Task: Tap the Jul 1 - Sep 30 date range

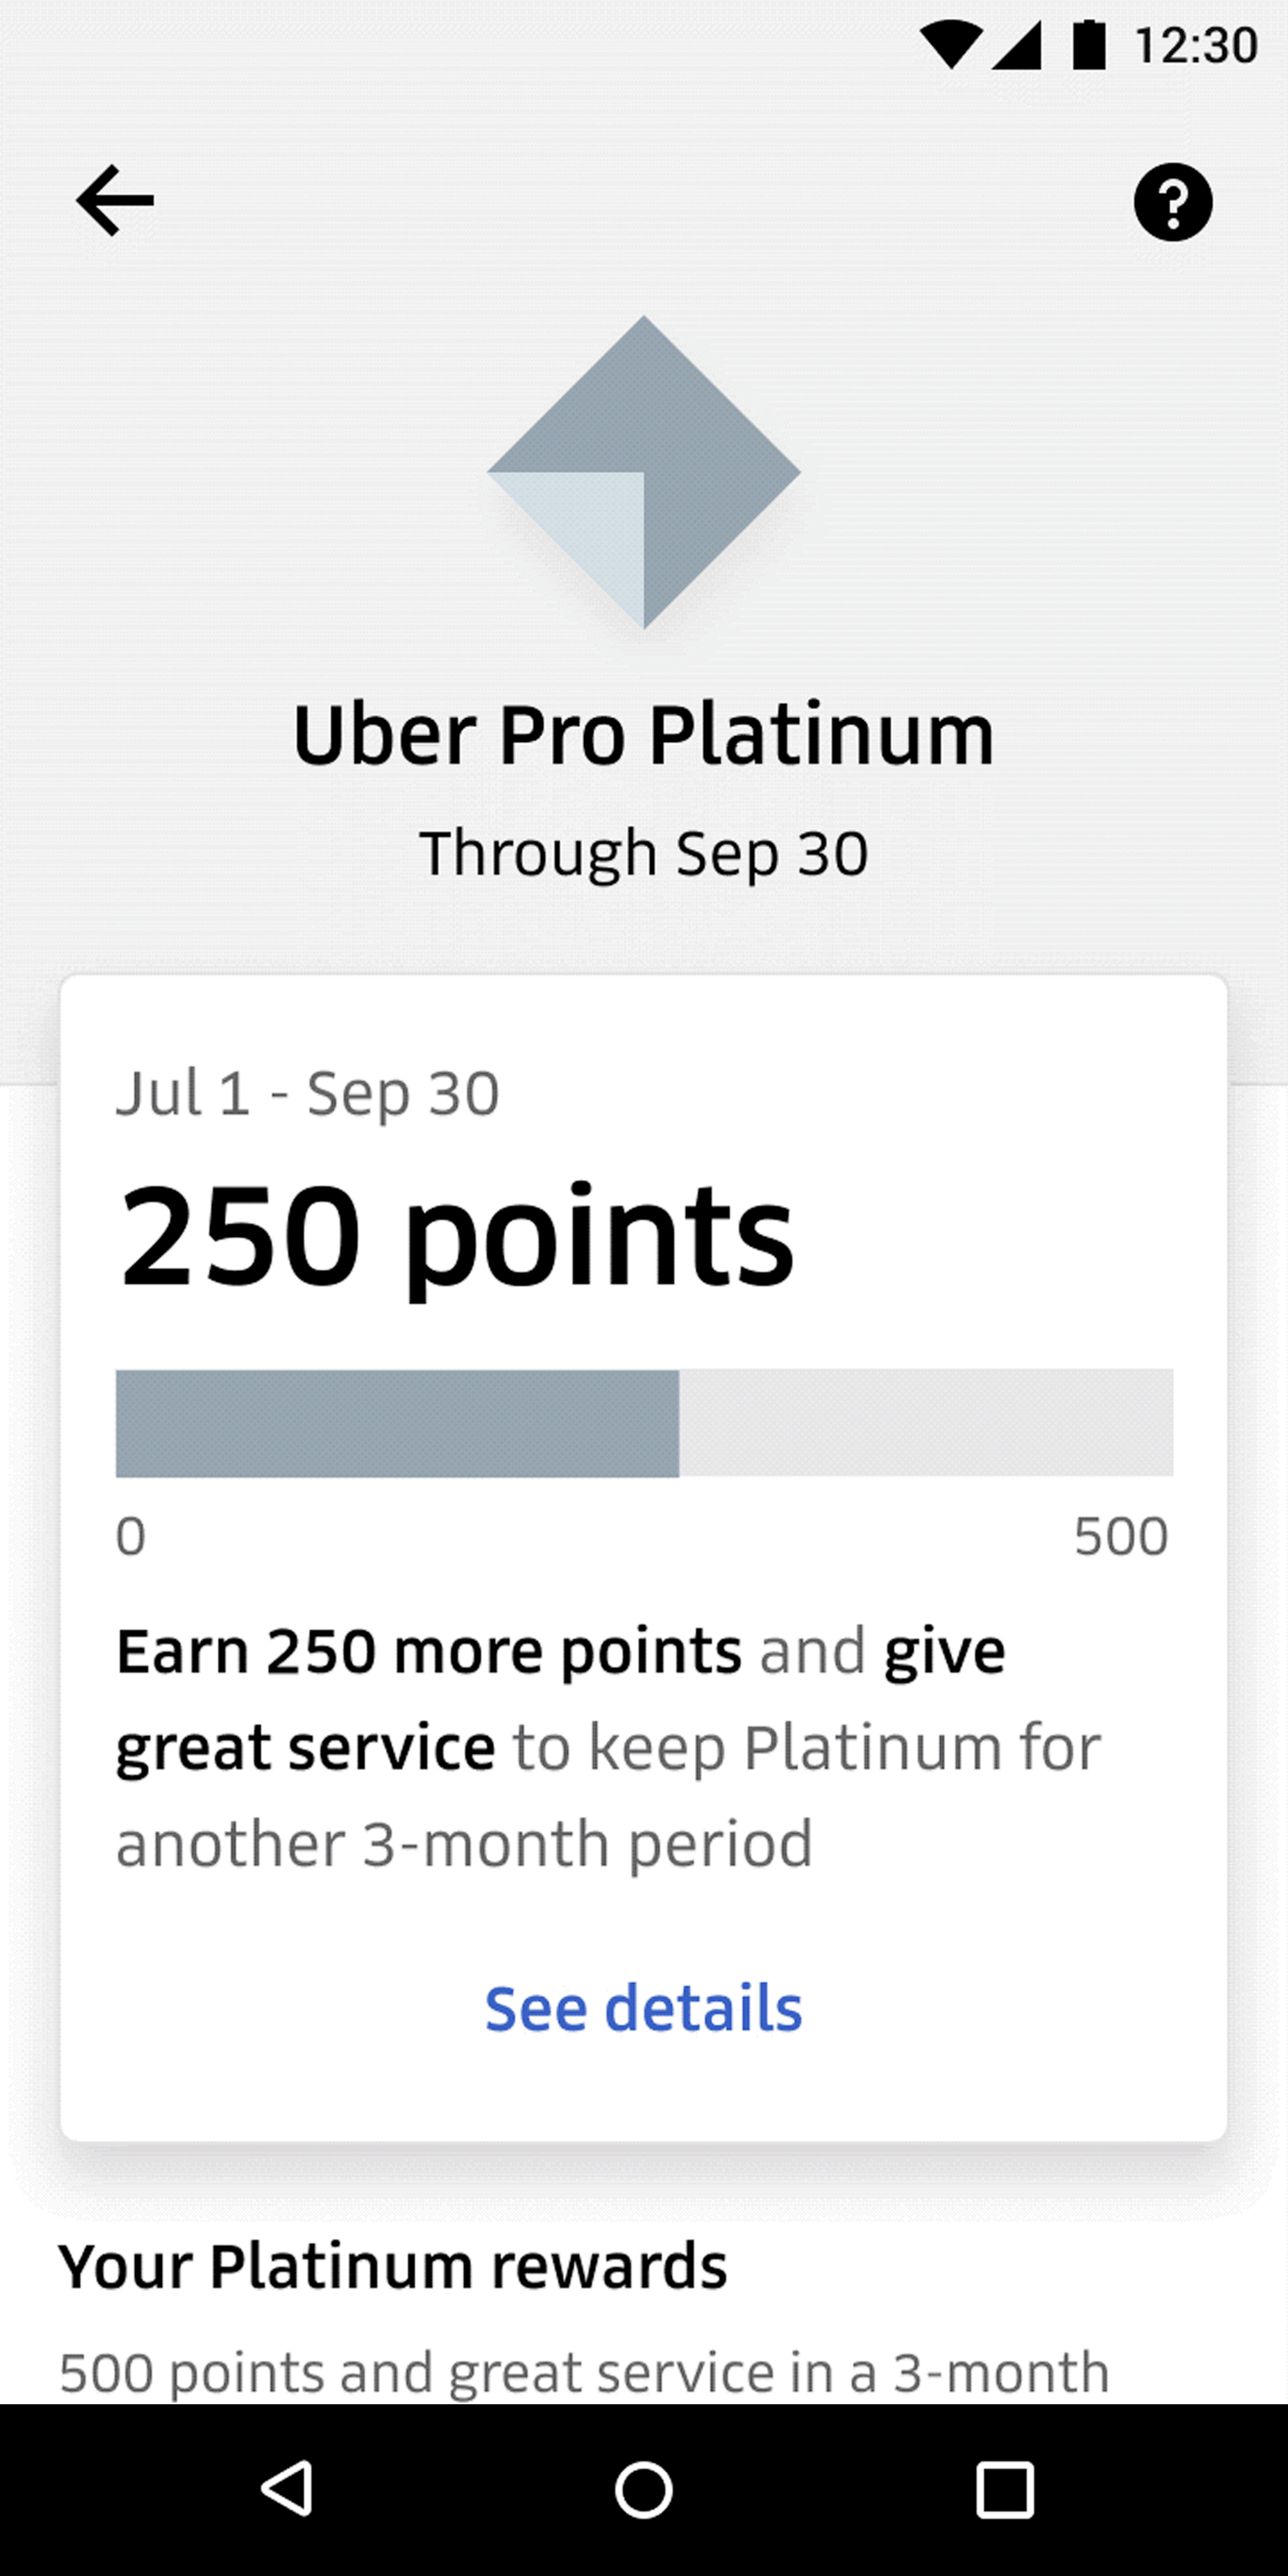Action: tap(308, 1093)
